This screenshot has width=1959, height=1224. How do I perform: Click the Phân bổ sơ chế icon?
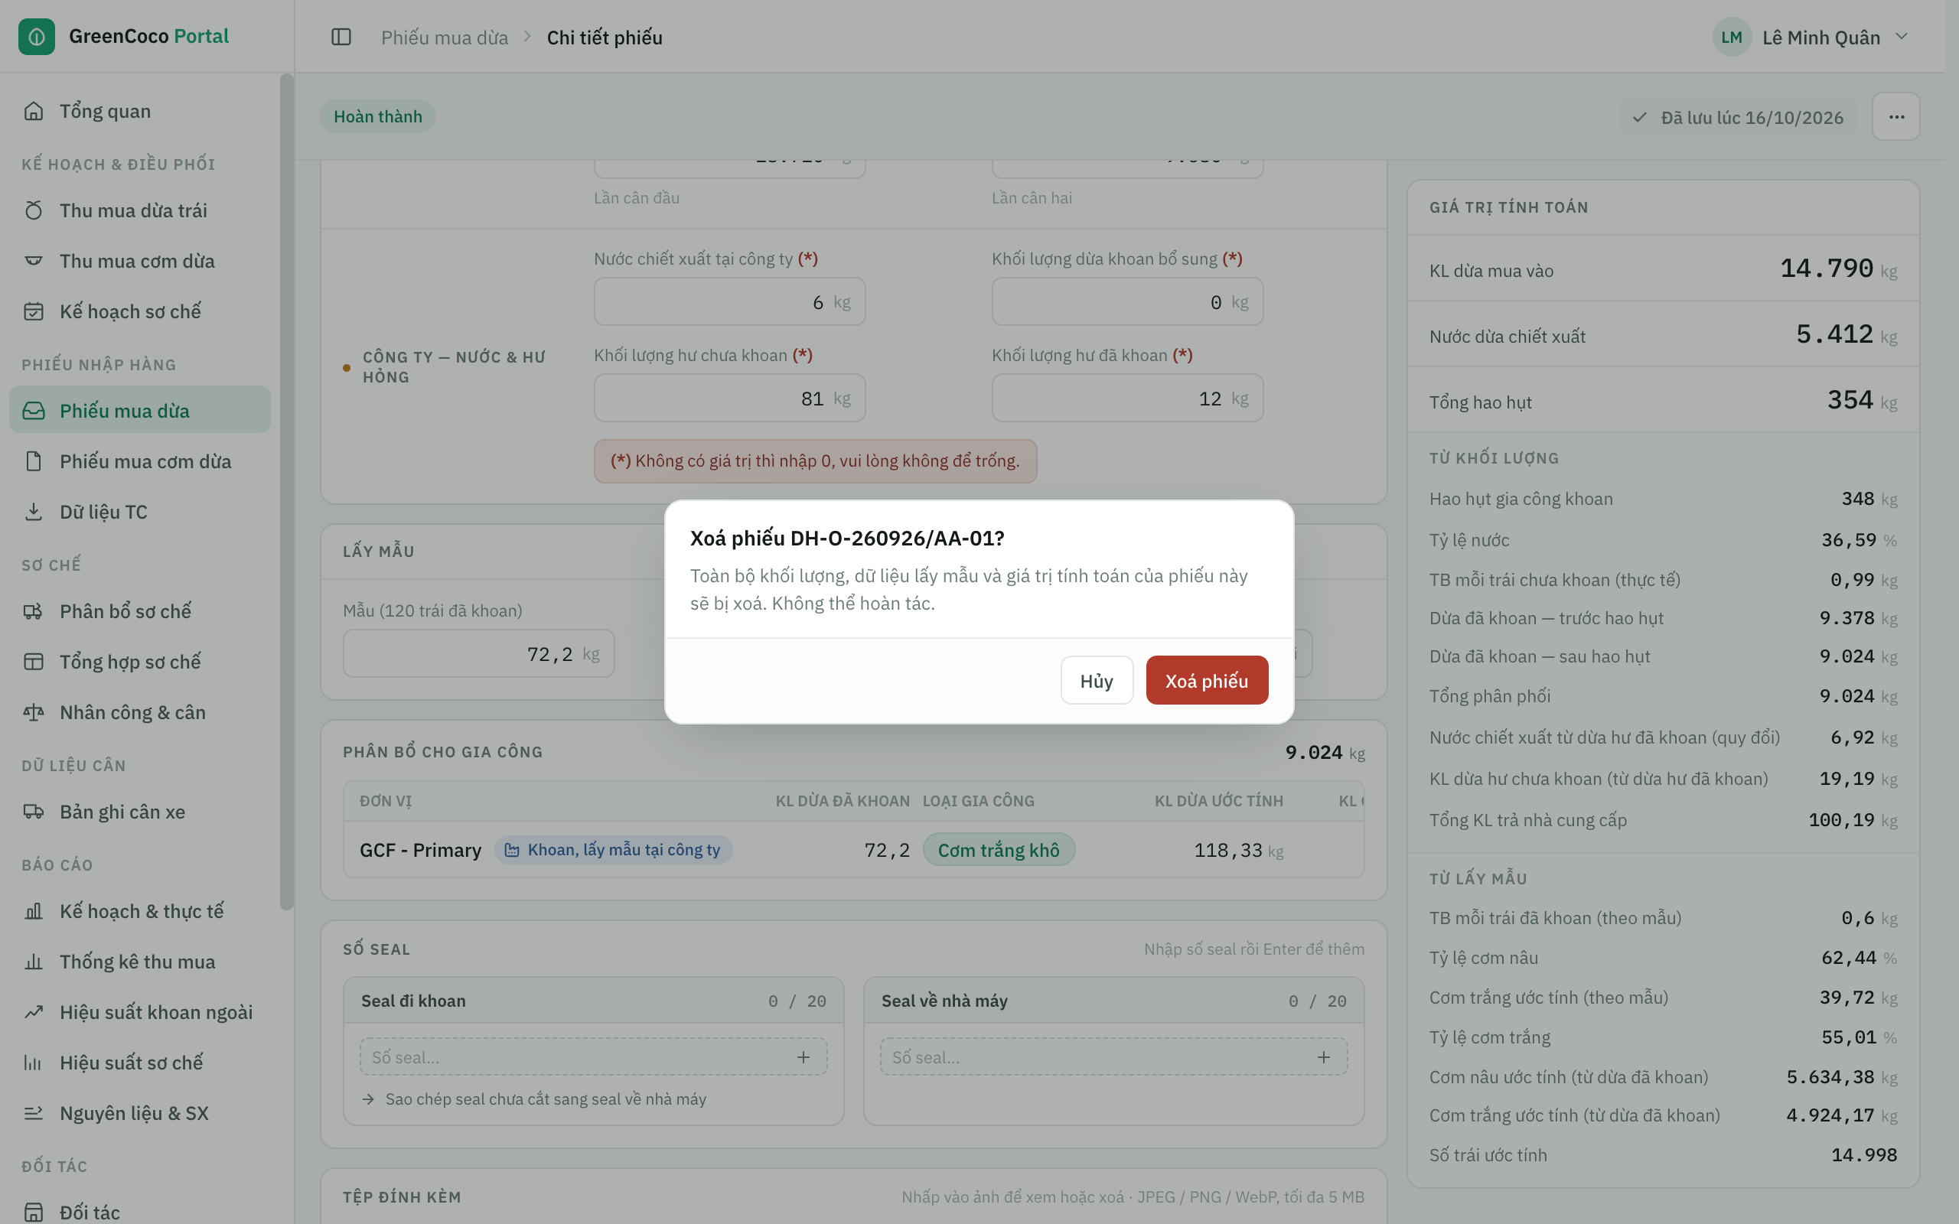coord(33,611)
